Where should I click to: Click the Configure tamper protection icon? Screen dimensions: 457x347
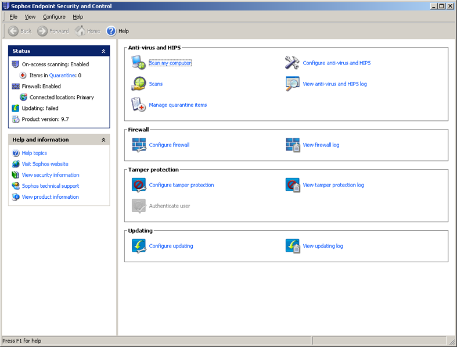pyautogui.click(x=138, y=185)
